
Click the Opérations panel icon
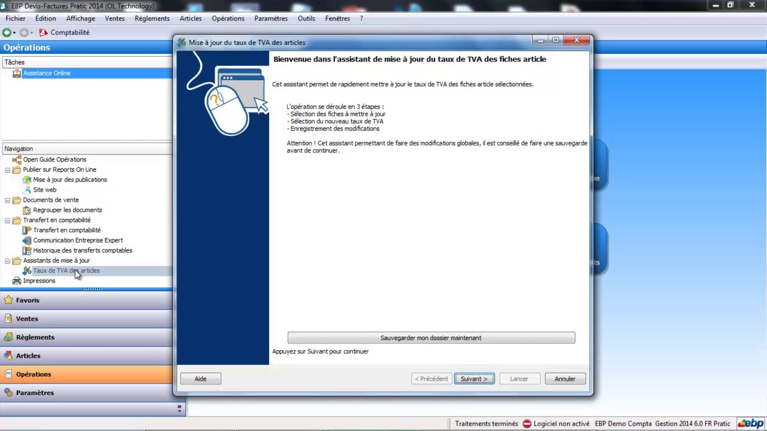(x=8, y=374)
